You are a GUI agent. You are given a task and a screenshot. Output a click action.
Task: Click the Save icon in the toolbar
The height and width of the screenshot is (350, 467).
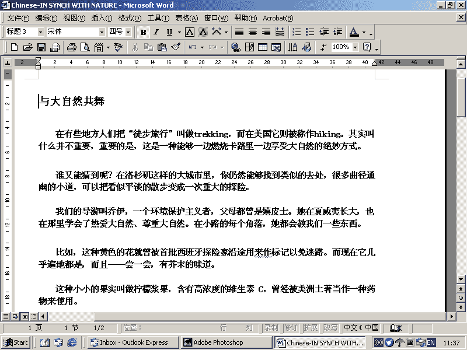tap(41, 47)
